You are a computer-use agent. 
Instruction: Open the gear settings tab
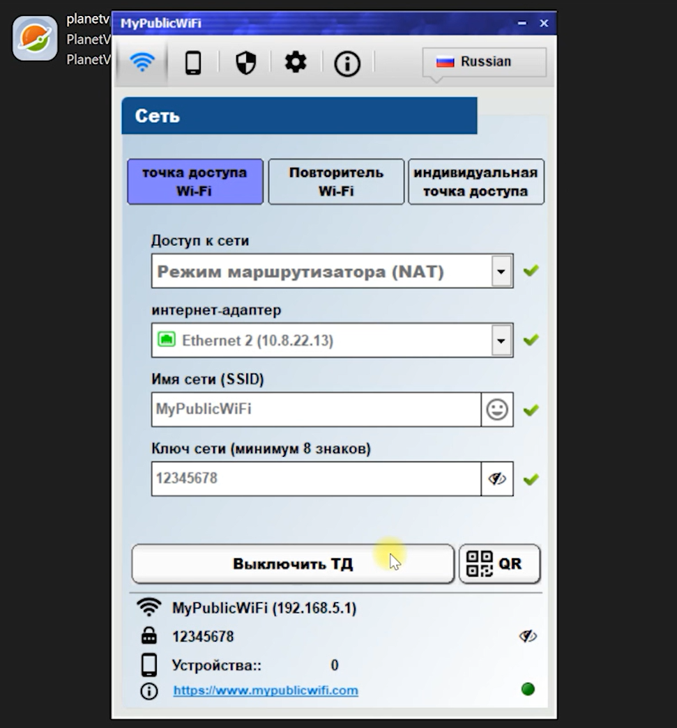(x=296, y=63)
